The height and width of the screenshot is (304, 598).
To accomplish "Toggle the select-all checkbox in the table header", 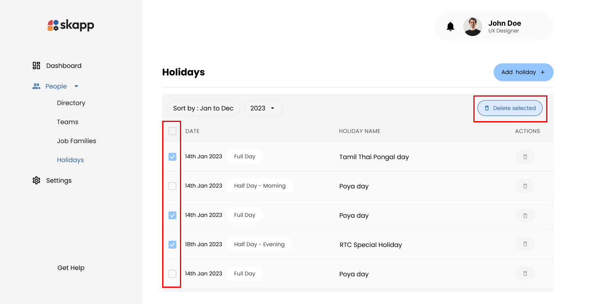I will (172, 131).
